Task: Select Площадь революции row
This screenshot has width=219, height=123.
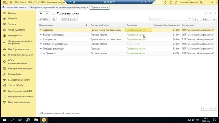Action: (x=127, y=49)
